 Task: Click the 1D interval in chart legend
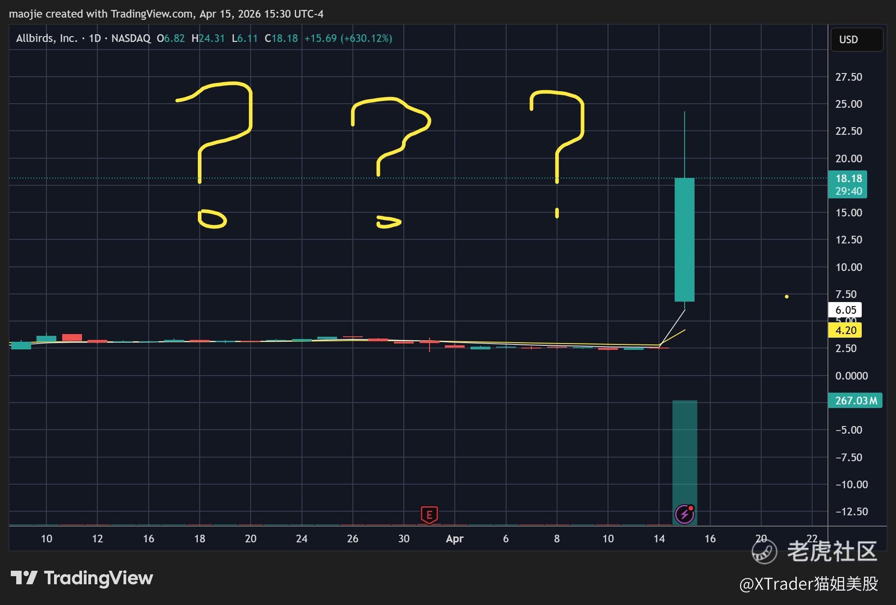coord(95,38)
